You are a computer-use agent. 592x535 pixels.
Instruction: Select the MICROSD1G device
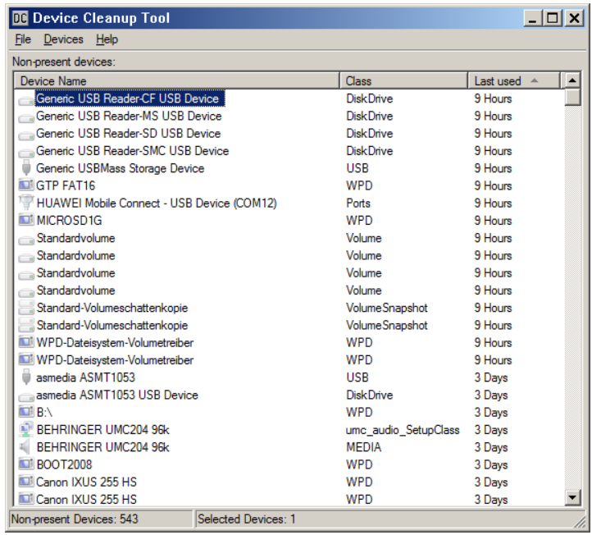(69, 220)
